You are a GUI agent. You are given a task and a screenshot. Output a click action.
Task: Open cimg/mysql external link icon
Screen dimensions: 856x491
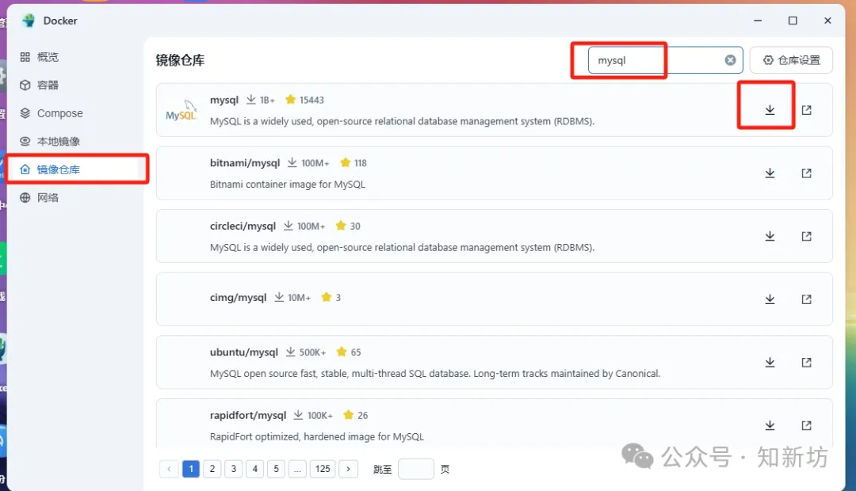[x=806, y=299]
